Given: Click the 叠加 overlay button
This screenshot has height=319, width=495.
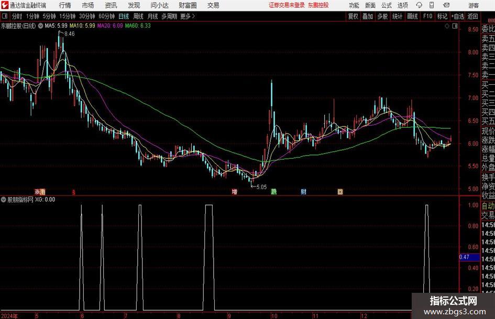Looking at the screenshot, I should pyautogui.click(x=368, y=16).
